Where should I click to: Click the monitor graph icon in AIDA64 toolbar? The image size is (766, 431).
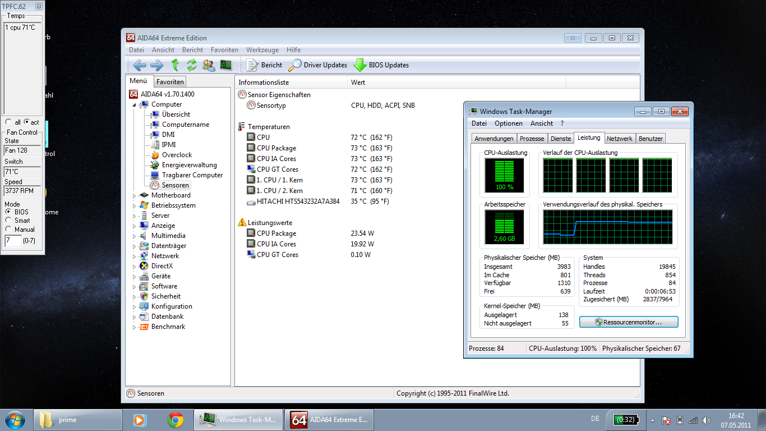click(x=226, y=65)
